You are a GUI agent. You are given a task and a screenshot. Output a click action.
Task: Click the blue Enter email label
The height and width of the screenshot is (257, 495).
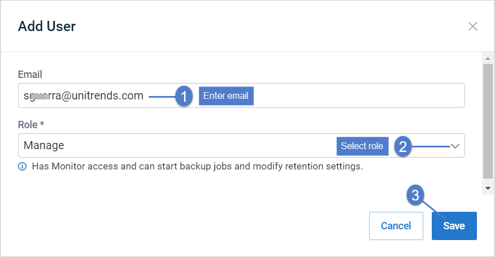[226, 95]
